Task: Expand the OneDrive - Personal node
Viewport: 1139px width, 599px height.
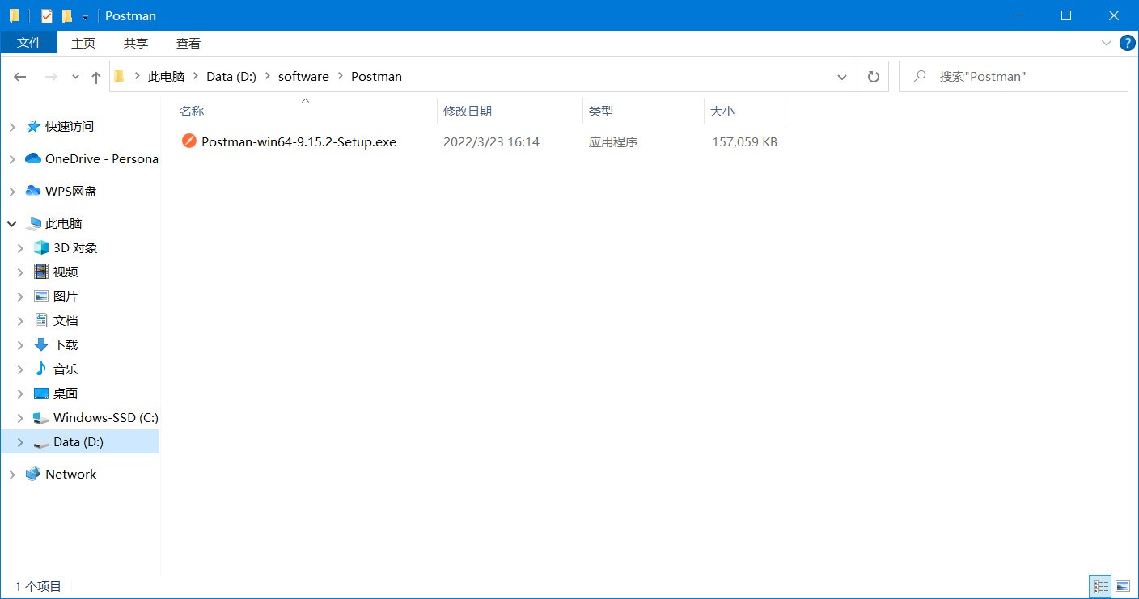Action: (x=11, y=159)
